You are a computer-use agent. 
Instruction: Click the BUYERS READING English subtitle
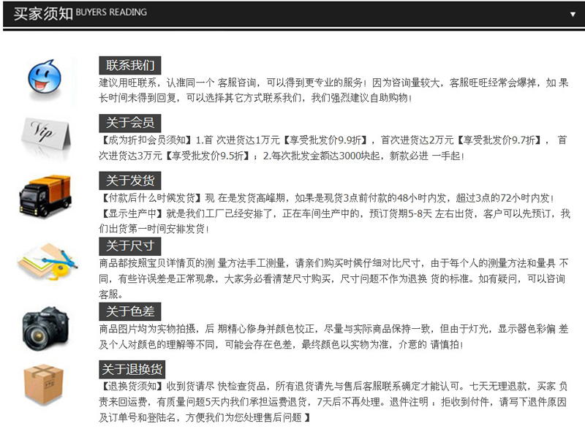click(110, 12)
